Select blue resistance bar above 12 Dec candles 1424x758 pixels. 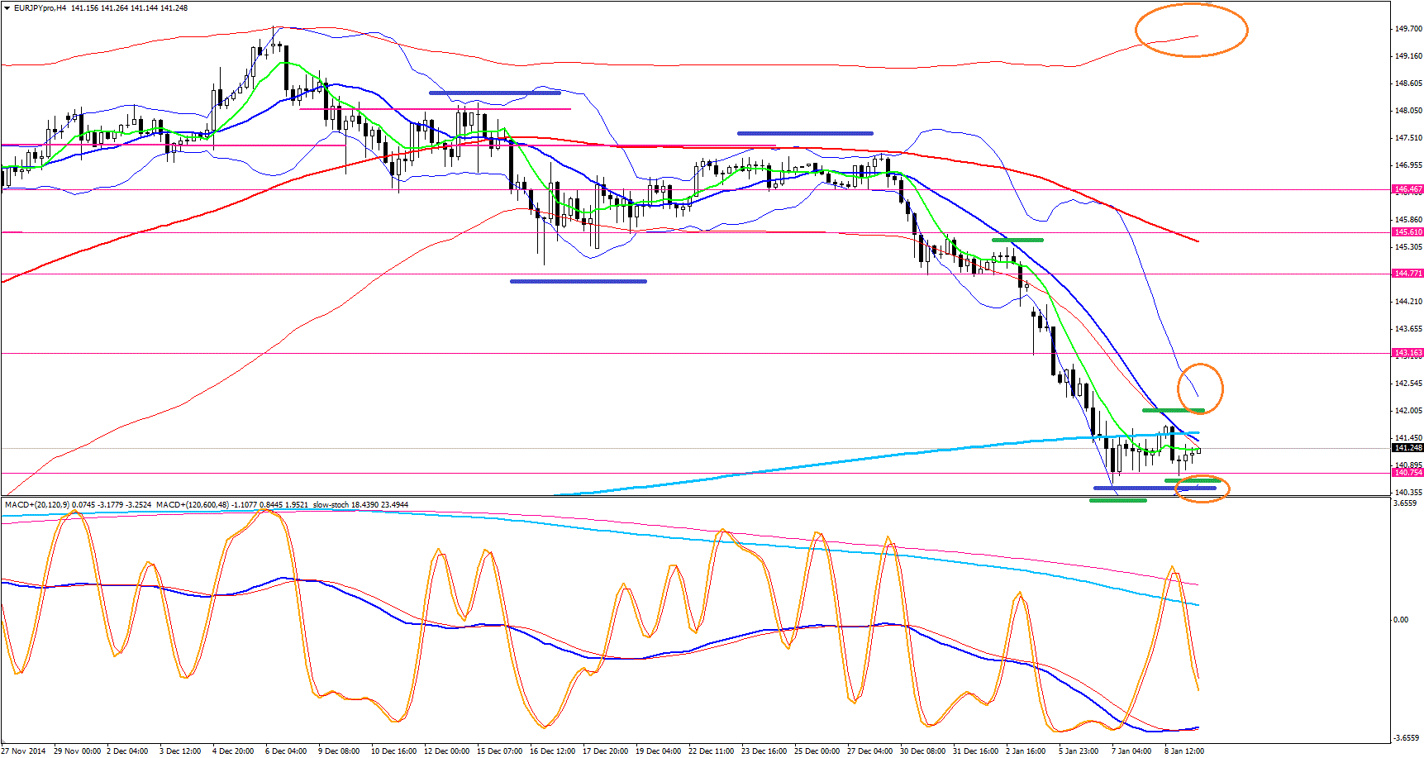[x=494, y=93]
